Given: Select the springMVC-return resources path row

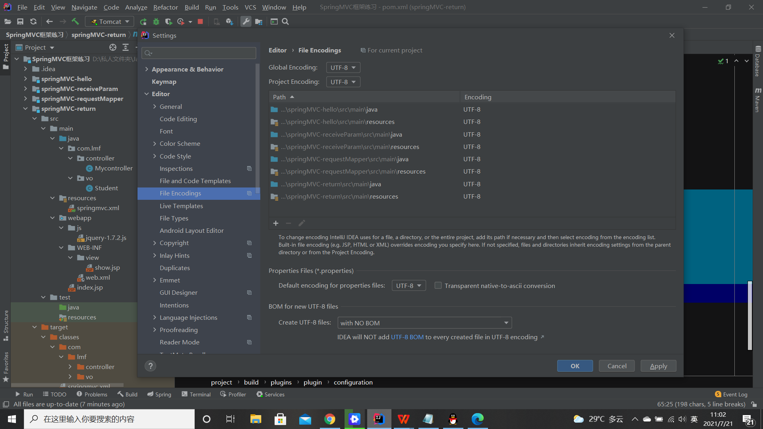Looking at the screenshot, I should point(472,196).
